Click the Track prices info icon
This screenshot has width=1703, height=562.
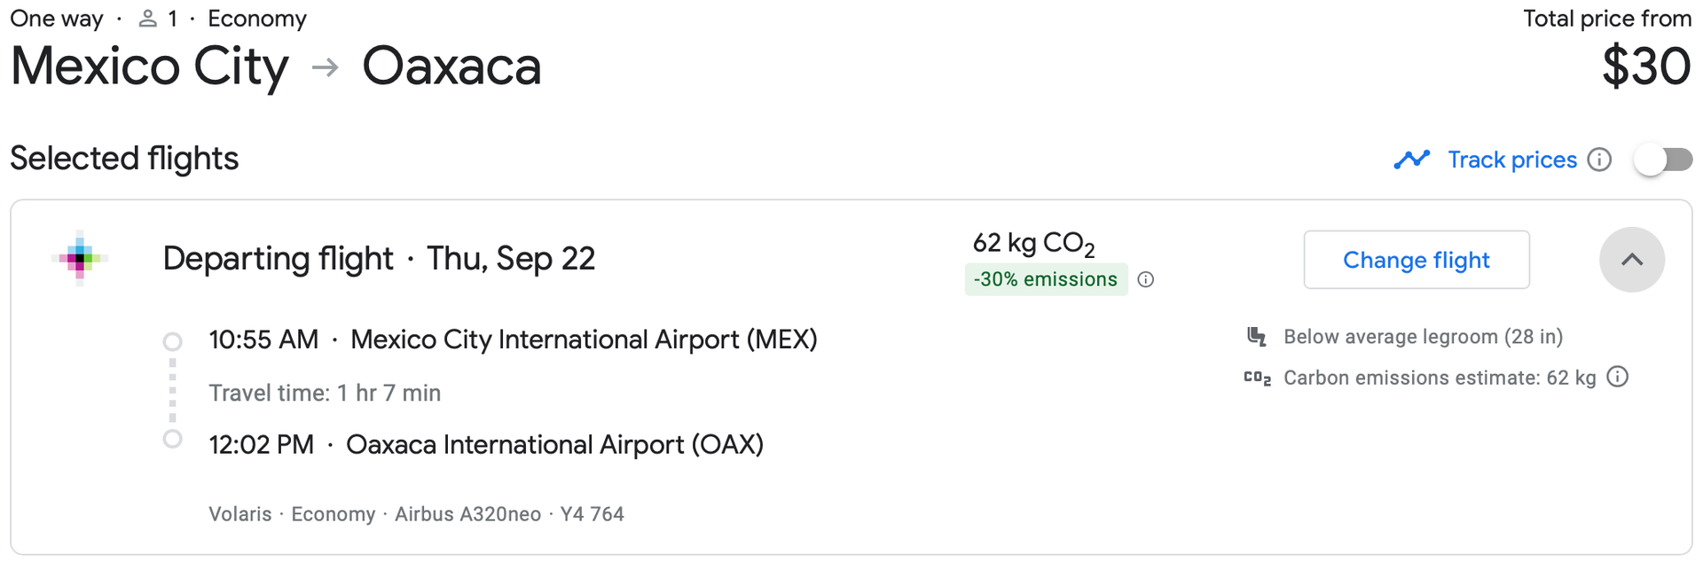click(x=1599, y=160)
